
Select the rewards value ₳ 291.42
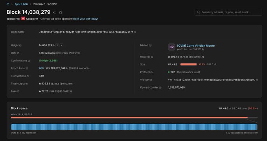pyautogui.click(x=173, y=57)
